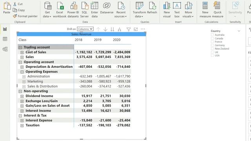Check the France country box
This screenshot has height=141, width=251.
[212, 42]
